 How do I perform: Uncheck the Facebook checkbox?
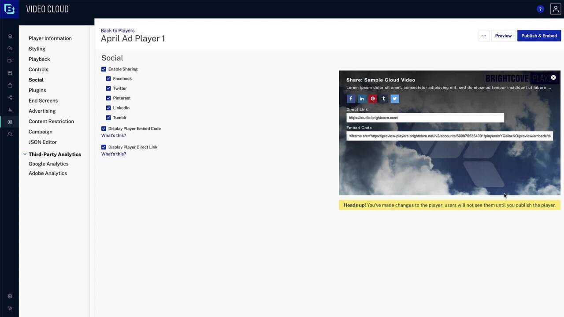108,79
